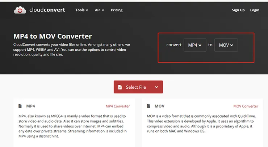Click the Select File button

(x=138, y=87)
